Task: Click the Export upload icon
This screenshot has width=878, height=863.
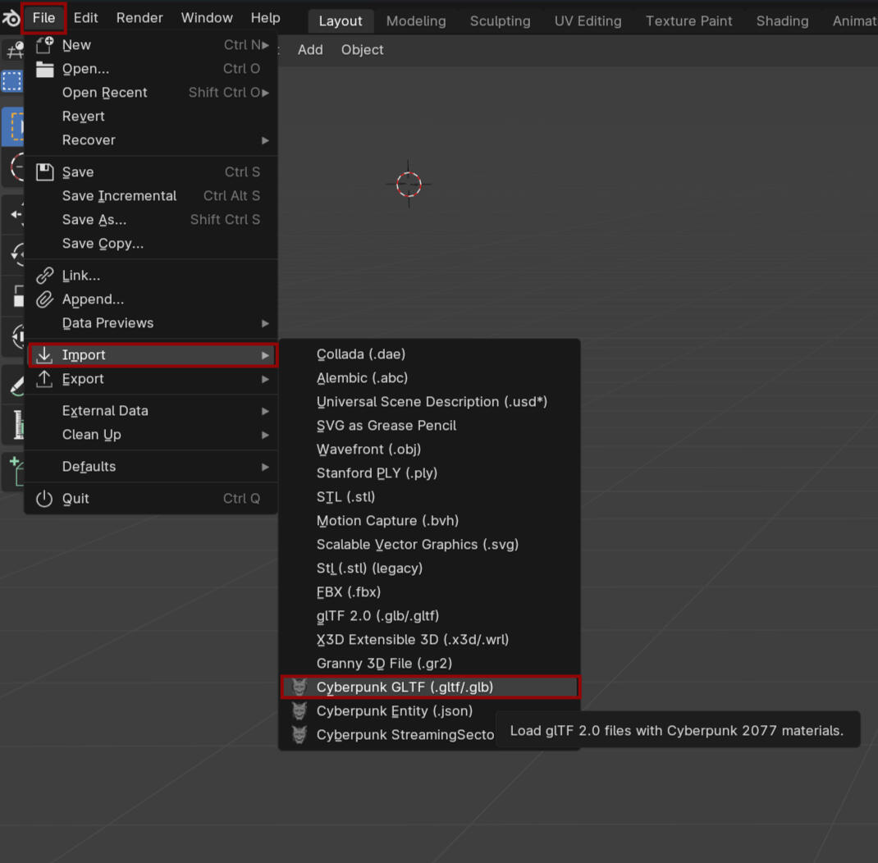Action: (x=44, y=379)
